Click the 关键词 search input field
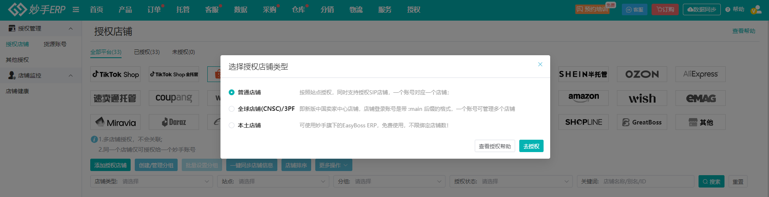The height and width of the screenshot is (197, 769). 647,181
